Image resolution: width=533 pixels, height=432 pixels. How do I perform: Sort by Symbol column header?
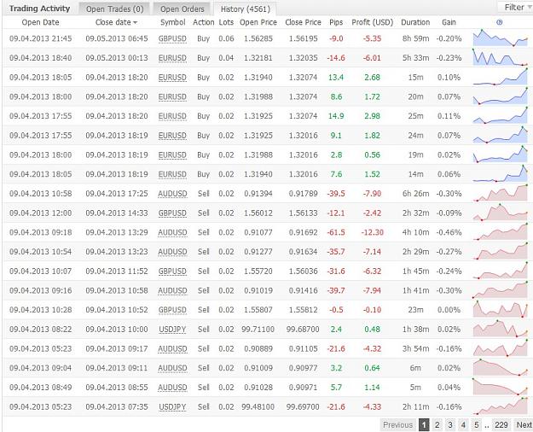tap(172, 22)
